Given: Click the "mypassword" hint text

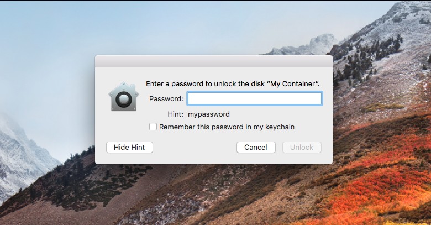Looking at the screenshot, I should point(209,114).
